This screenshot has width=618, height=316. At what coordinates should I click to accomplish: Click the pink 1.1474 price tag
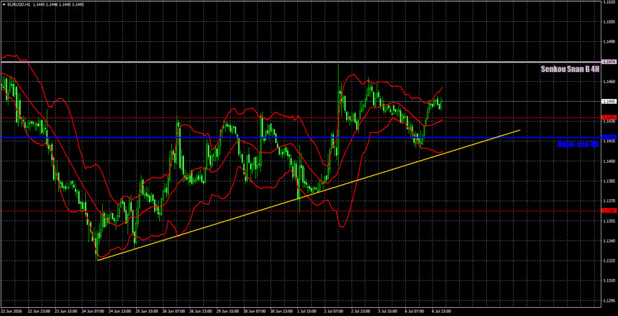tap(608, 62)
